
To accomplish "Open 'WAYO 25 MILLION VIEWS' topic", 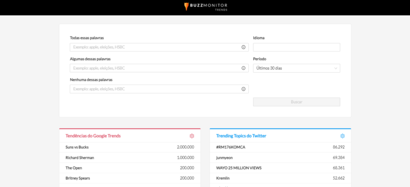I will tap(238, 168).
